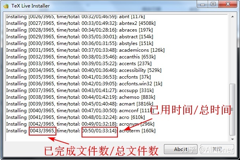Screen dimensions: 240x160
Task: Select the academicons [126k] log line
Action: tap(86, 50)
